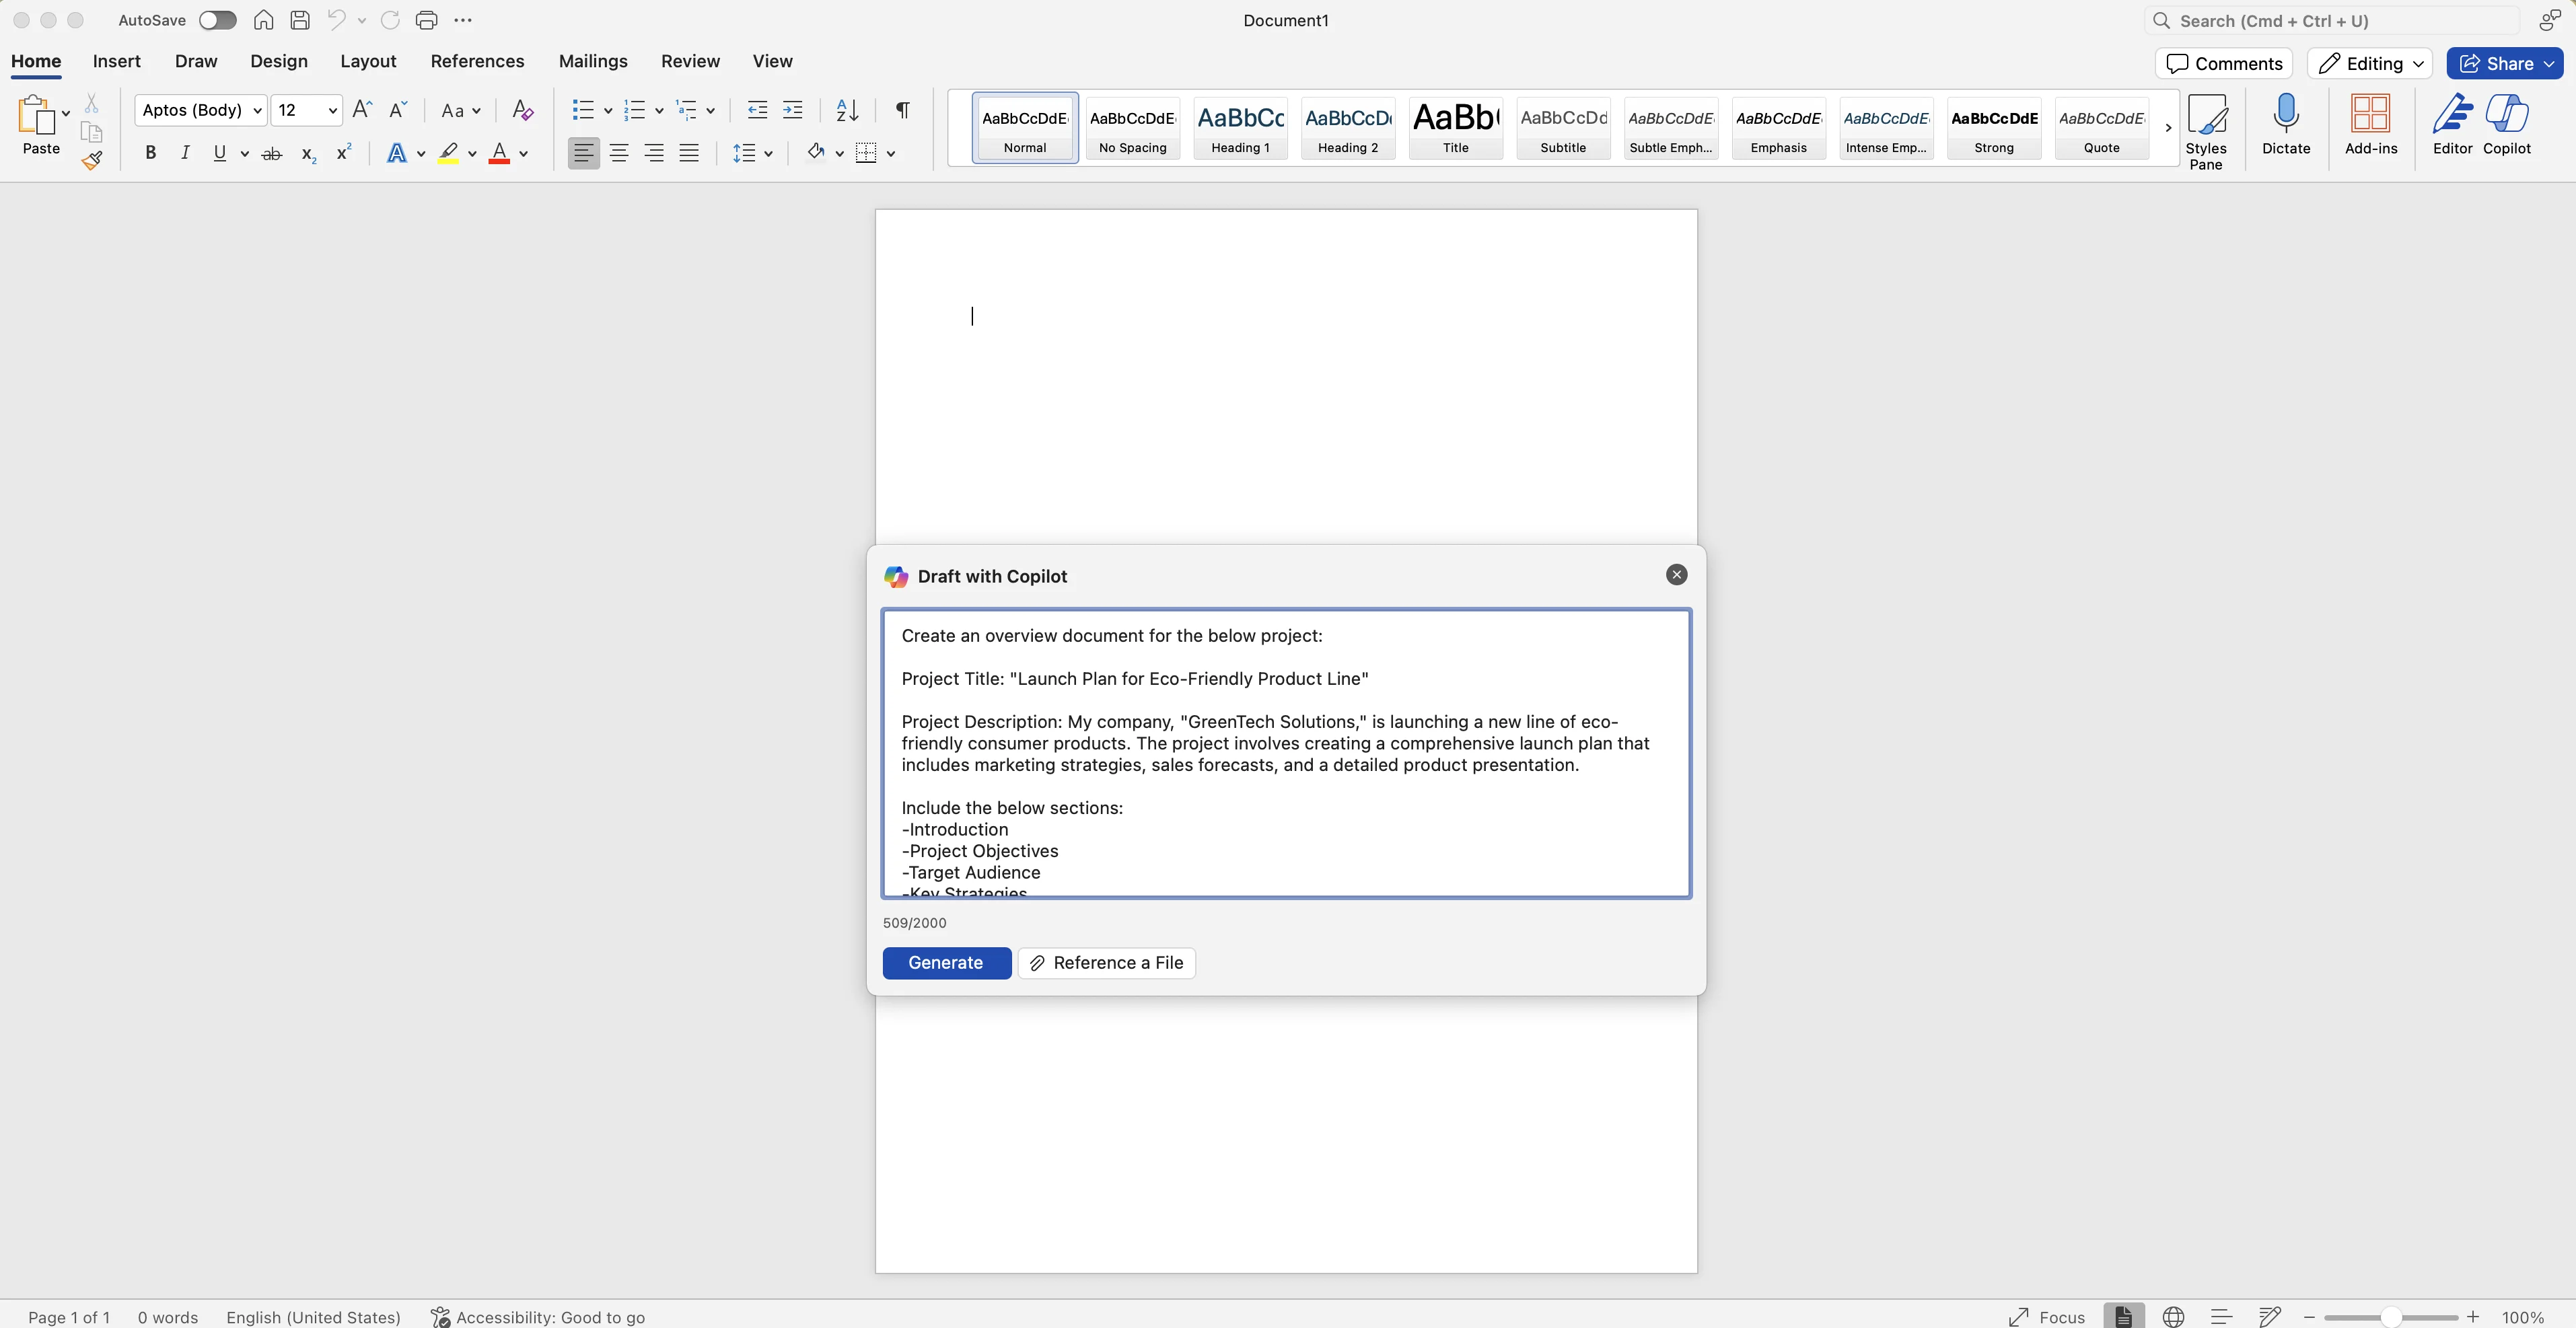Screen dimensions: 2576x1328
Task: Open the Copilot ribbon button
Action: 2506,125
